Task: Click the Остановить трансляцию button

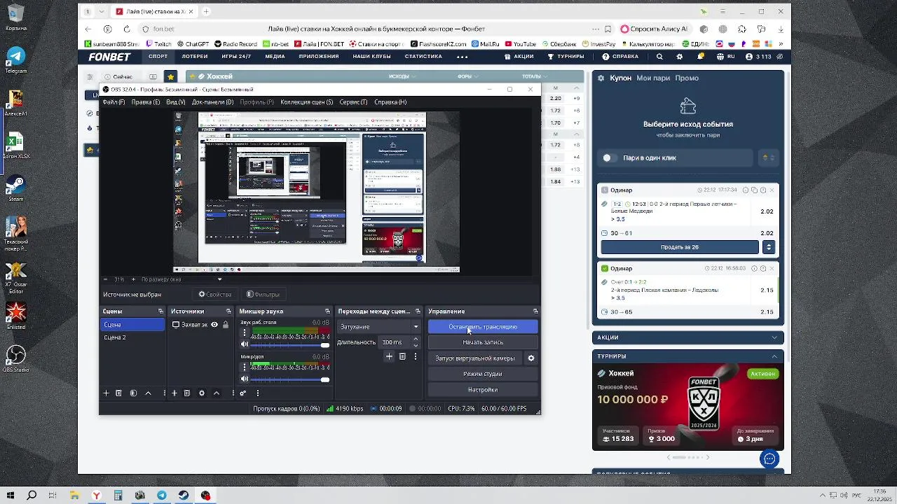Action: click(483, 327)
